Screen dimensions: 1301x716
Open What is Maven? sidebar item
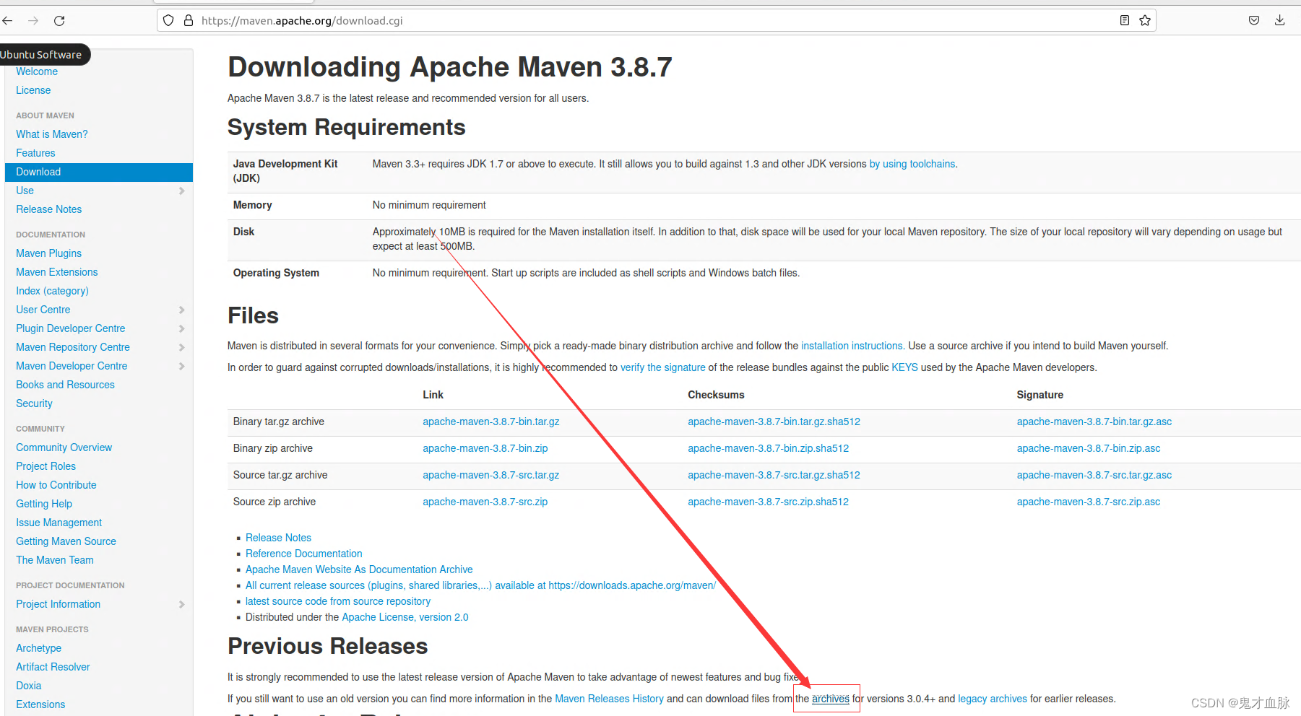coord(52,134)
